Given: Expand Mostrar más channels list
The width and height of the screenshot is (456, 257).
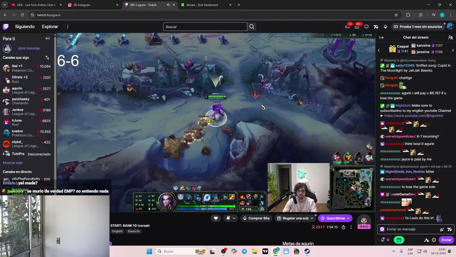Looking at the screenshot, I should tap(12, 163).
